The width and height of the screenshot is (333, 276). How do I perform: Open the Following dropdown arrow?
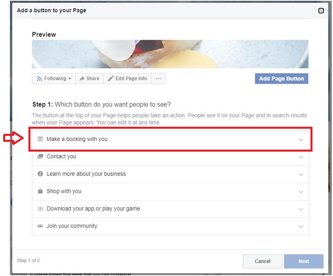(70, 79)
